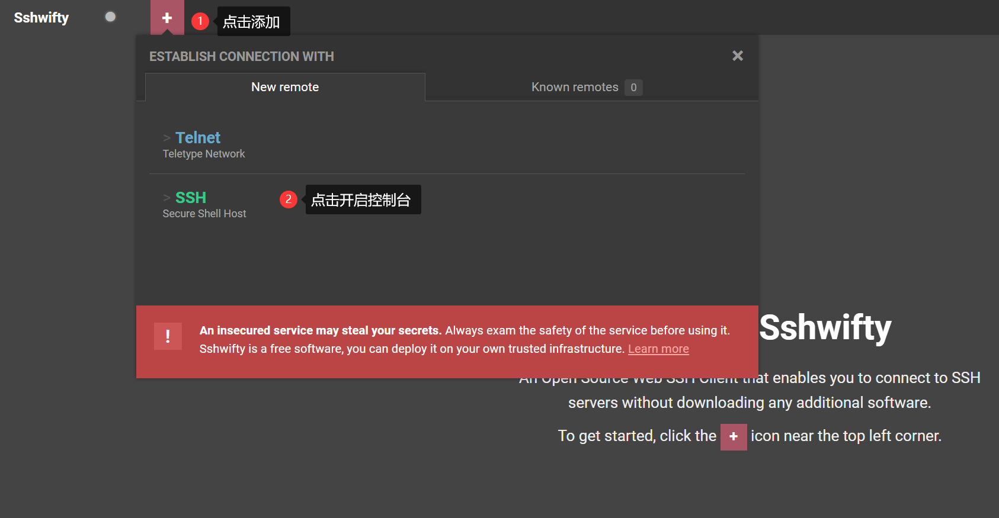
Task: Click the Sshwifty logo in top-left
Action: [x=41, y=18]
